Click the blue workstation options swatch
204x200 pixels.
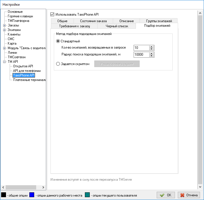(32, 195)
